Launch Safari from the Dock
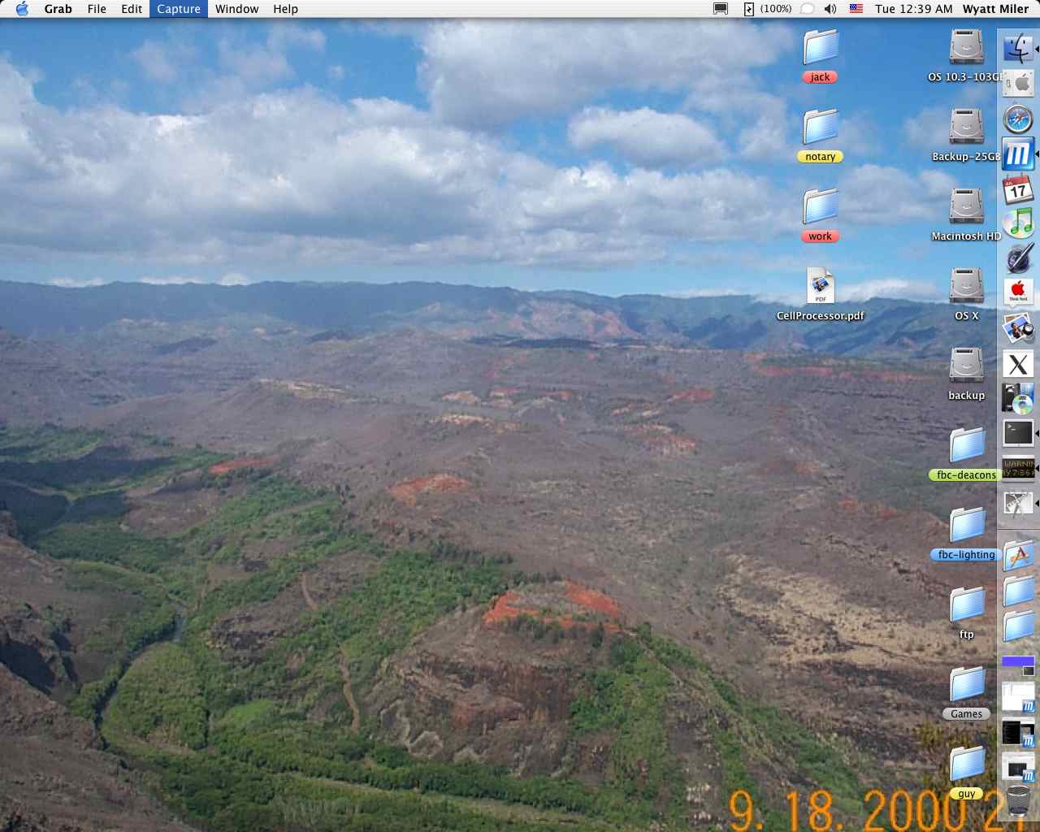1040x832 pixels. point(1018,119)
